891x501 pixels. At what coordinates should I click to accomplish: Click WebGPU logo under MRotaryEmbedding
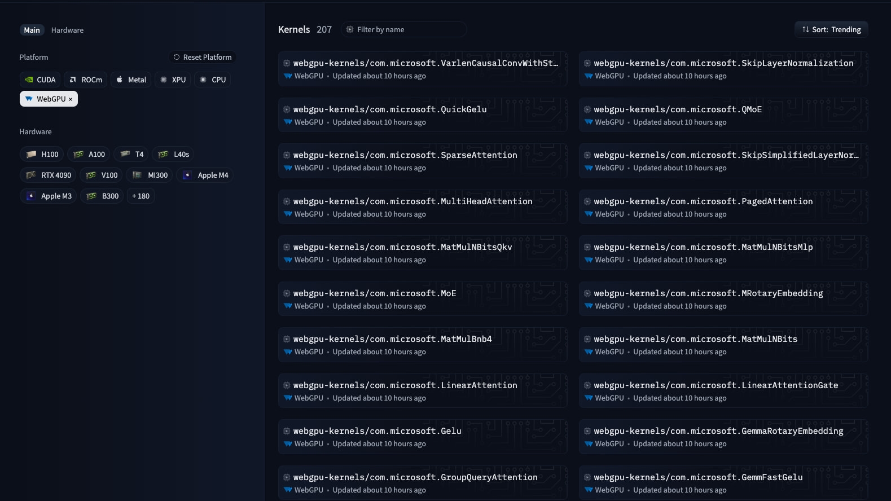pos(589,306)
